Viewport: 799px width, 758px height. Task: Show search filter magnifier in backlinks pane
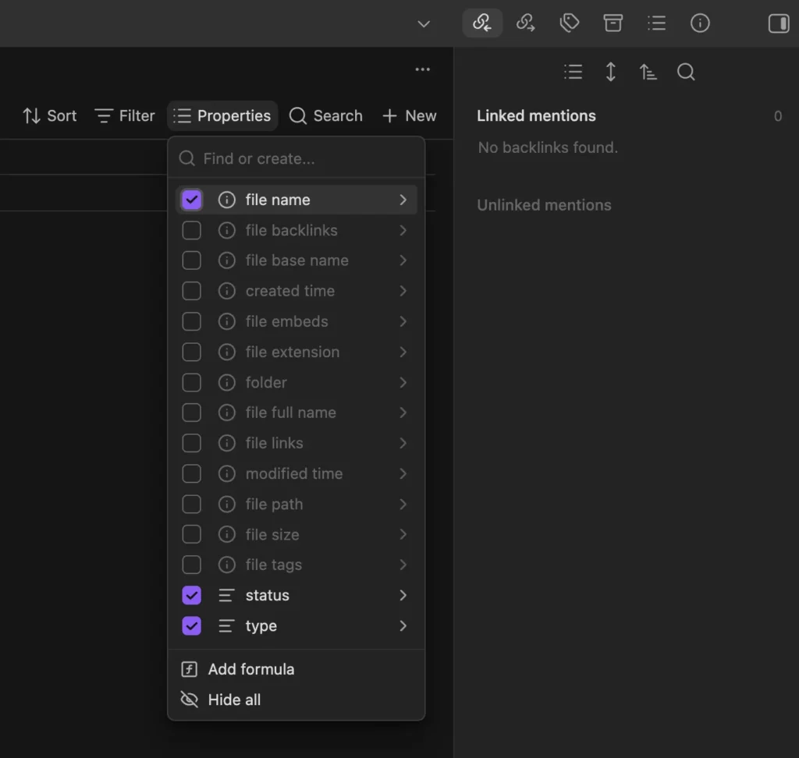click(686, 72)
